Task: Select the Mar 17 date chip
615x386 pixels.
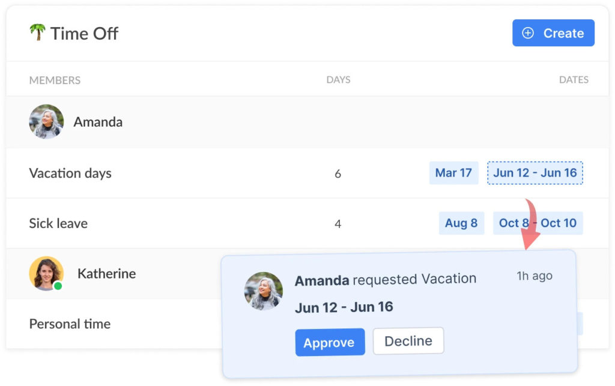Action: 453,173
